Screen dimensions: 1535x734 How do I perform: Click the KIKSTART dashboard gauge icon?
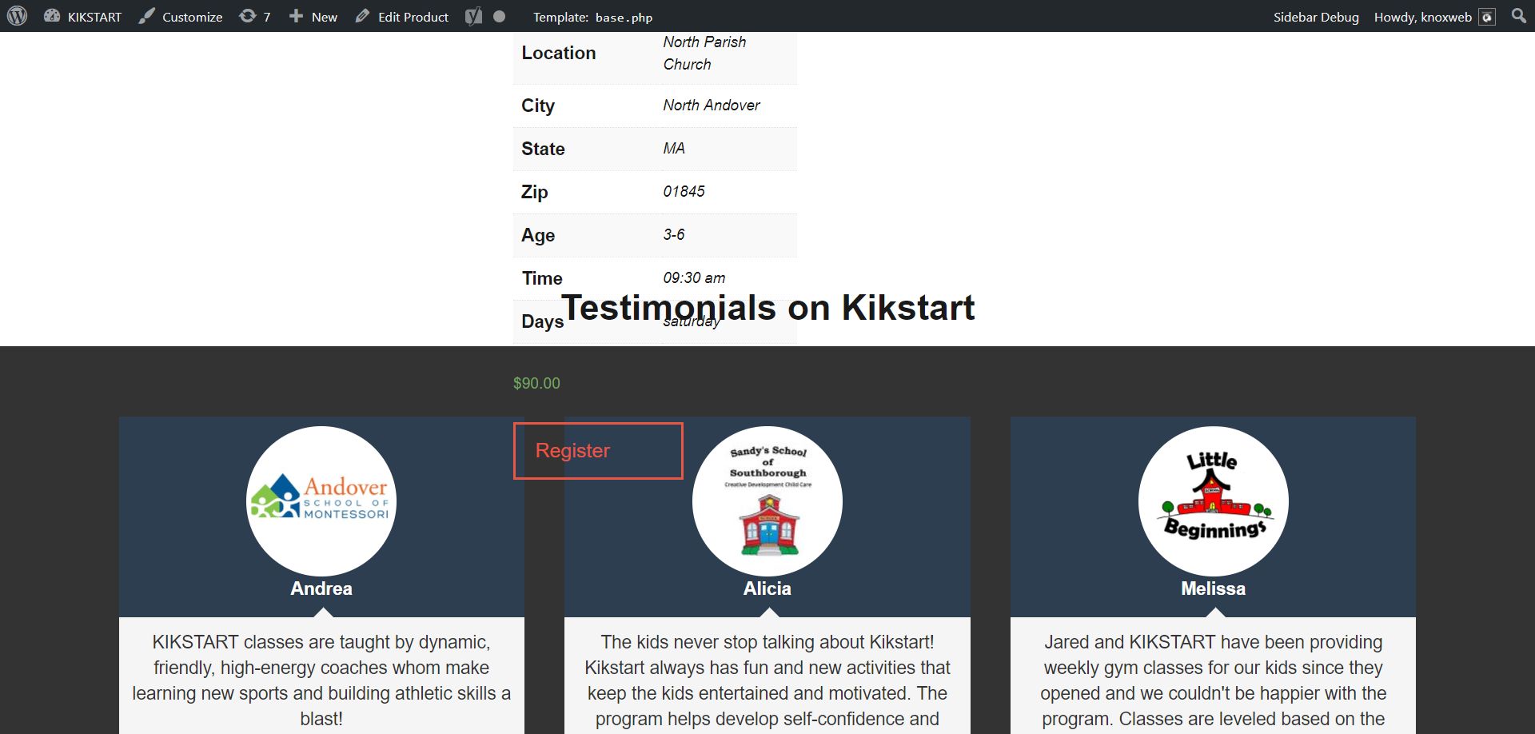52,16
